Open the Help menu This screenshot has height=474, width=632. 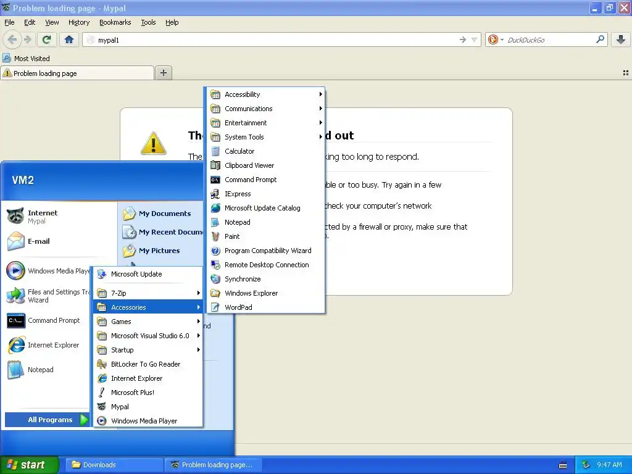click(172, 22)
